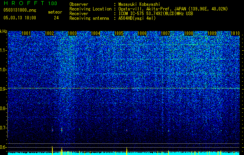Screen dimensions: 244x155
Task: Click the 1801 time marker
Action: tap(26, 33)
